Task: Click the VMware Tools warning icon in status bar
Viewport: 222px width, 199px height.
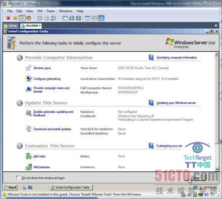Action: pyautogui.click(x=5, y=194)
